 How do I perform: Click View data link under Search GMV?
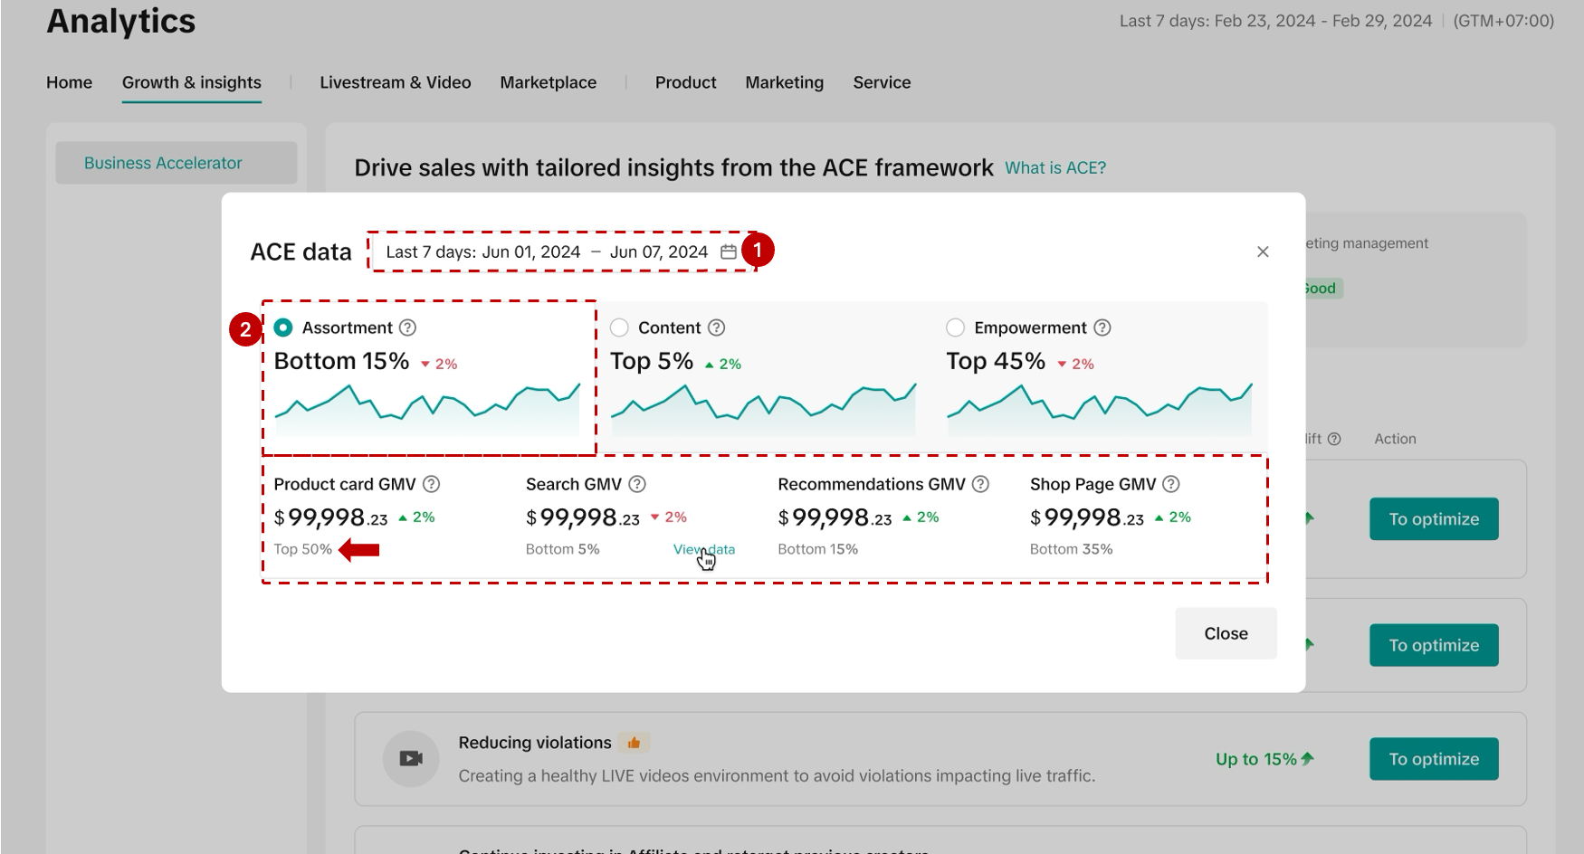click(x=703, y=549)
